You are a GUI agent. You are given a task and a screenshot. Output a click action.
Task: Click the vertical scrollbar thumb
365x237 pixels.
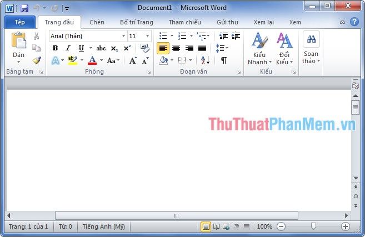pyautogui.click(x=356, y=107)
